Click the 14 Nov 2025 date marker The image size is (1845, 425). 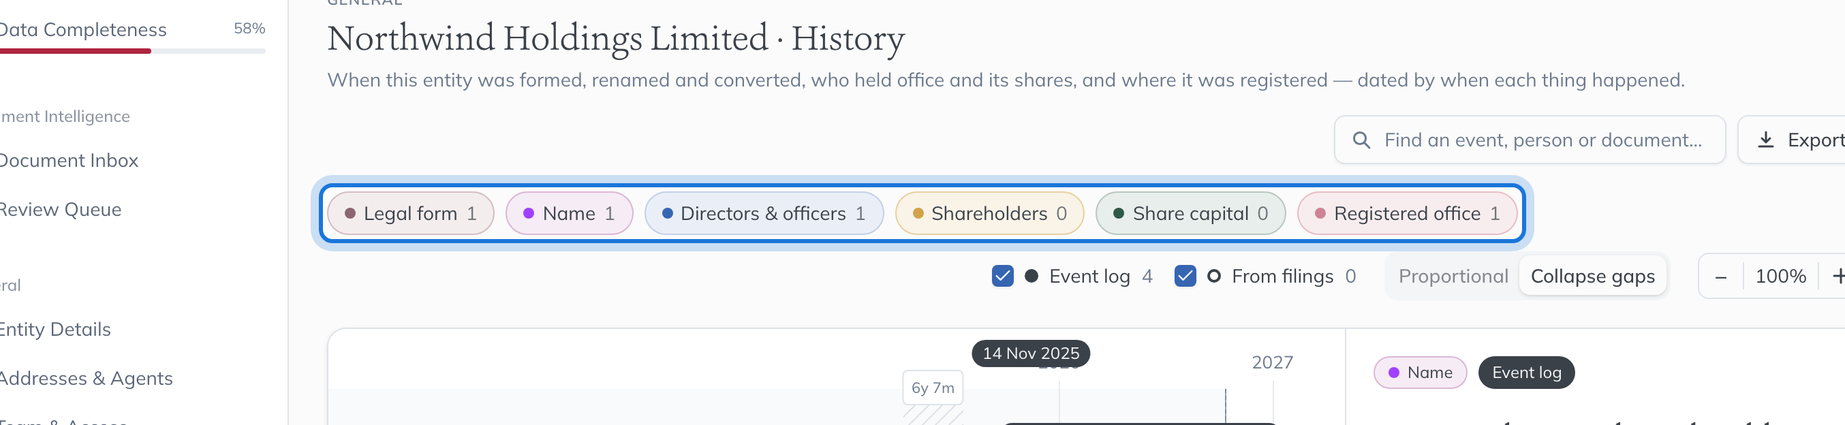[x=1031, y=353]
